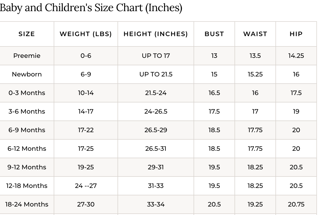318x215 pixels.
Task: Select the 'UP TO 21.5' height cell
Action: click(156, 74)
